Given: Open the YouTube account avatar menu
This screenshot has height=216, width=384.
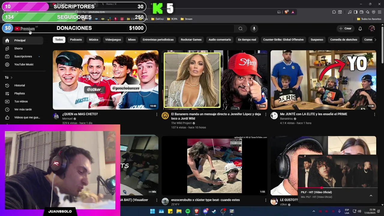Looking at the screenshot, I should pyautogui.click(x=372, y=28).
